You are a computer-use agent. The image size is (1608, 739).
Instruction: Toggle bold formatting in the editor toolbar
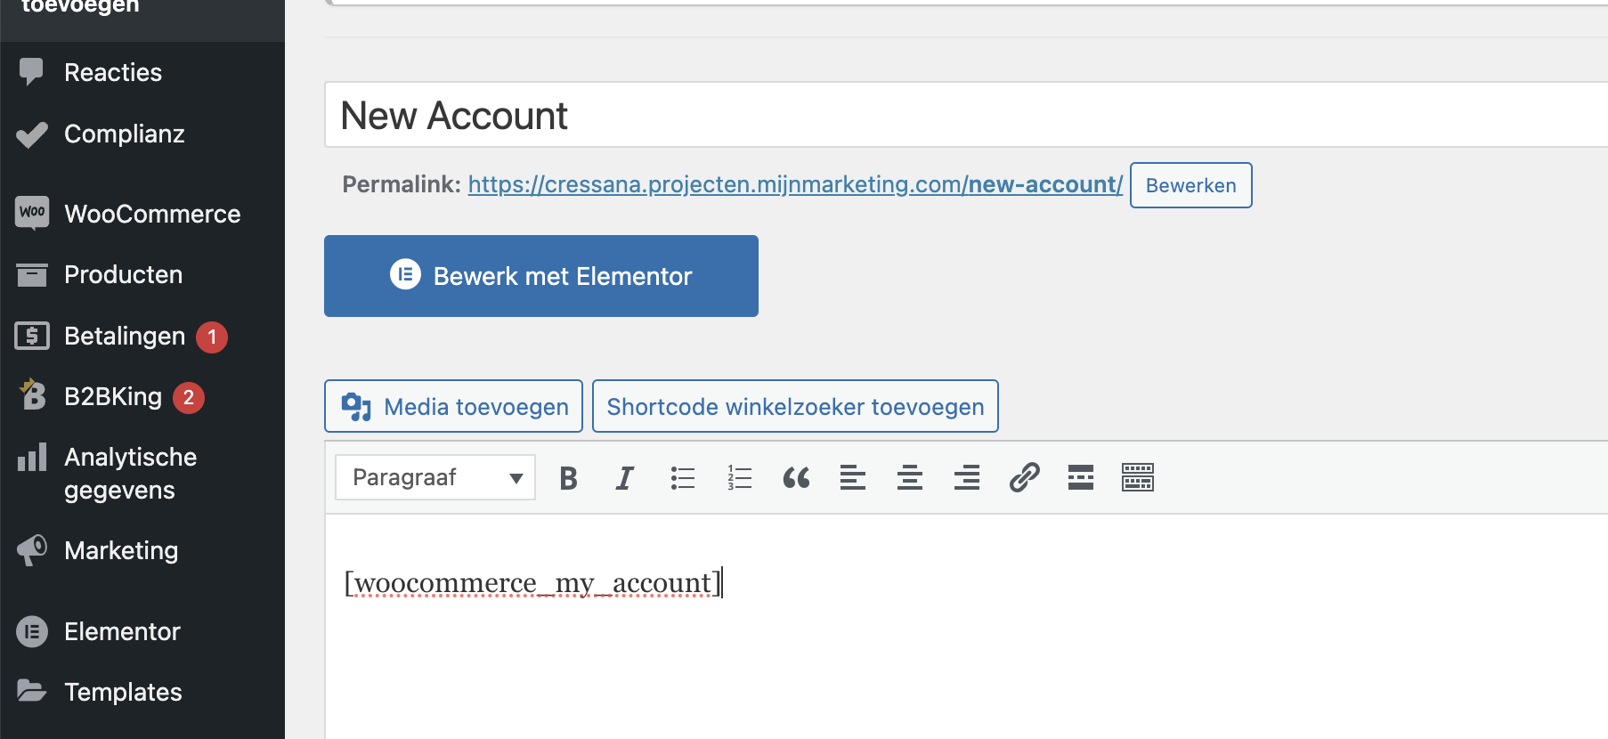[x=568, y=478]
